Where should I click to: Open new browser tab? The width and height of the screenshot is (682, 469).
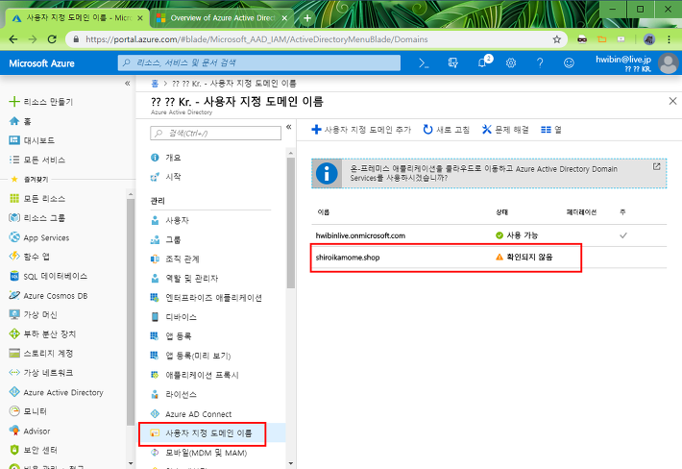click(x=307, y=18)
